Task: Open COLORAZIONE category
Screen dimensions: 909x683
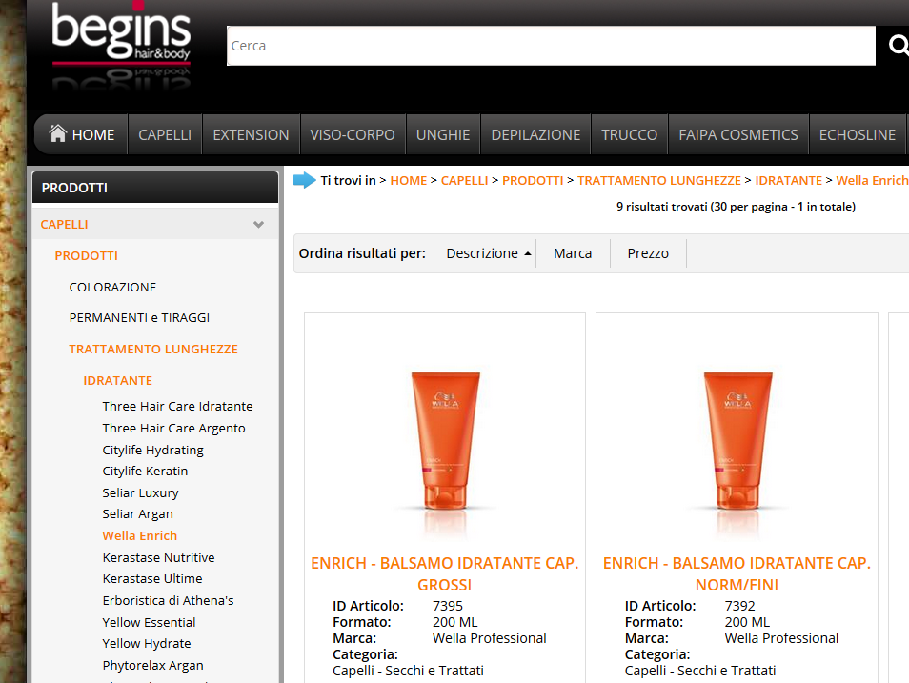Action: [x=112, y=287]
